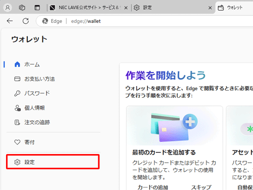Reload the page with the refresh icon
The image size is (253, 190).
(x=26, y=21)
